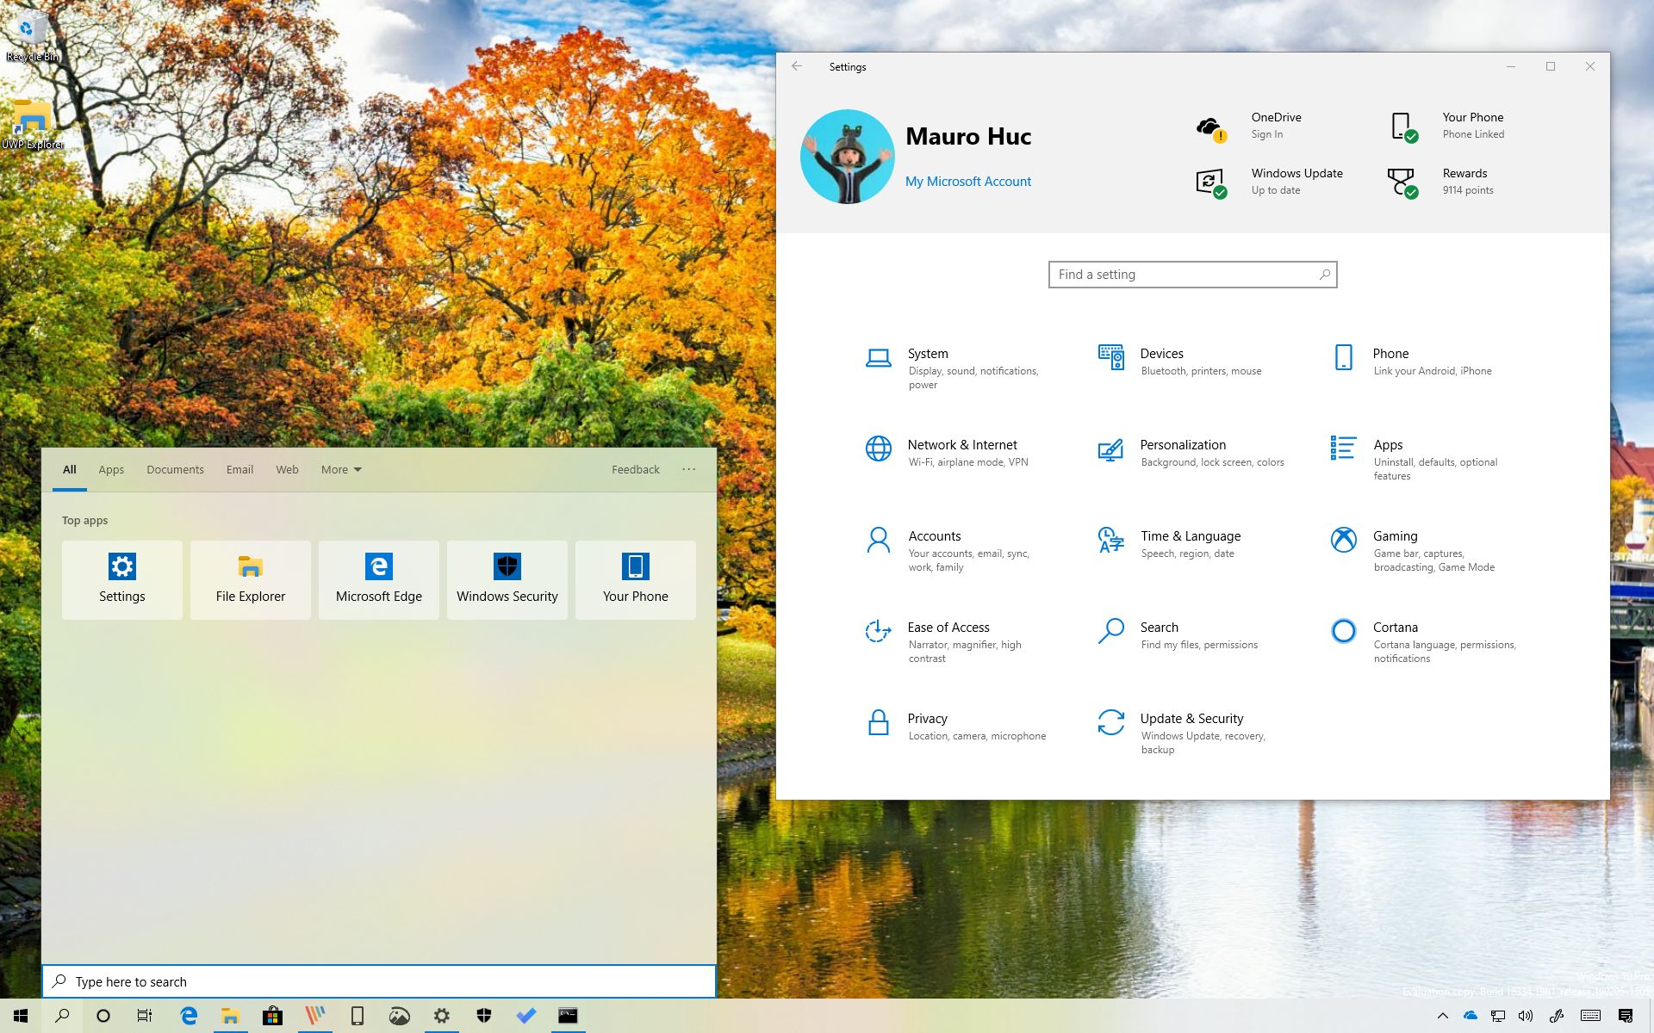Click the Type here to search box

(x=379, y=981)
